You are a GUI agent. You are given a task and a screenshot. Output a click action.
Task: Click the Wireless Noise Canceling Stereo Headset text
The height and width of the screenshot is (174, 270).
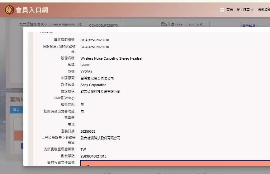tap(111, 58)
